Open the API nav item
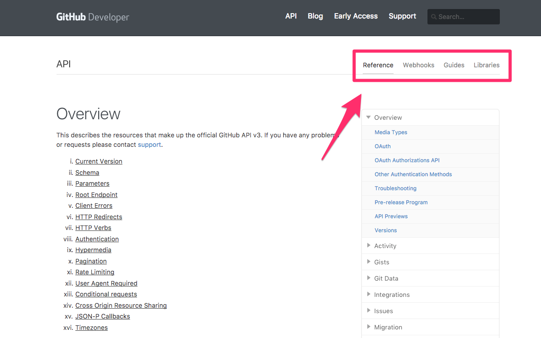 291,16
